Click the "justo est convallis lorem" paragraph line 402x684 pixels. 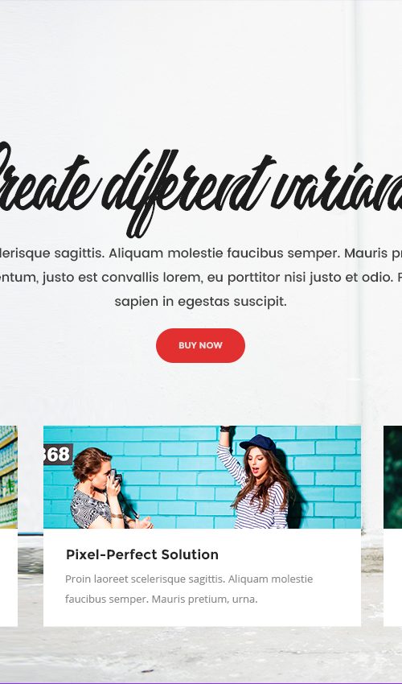click(201, 278)
